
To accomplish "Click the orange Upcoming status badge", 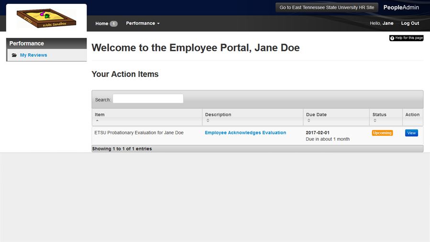I will tap(382, 133).
